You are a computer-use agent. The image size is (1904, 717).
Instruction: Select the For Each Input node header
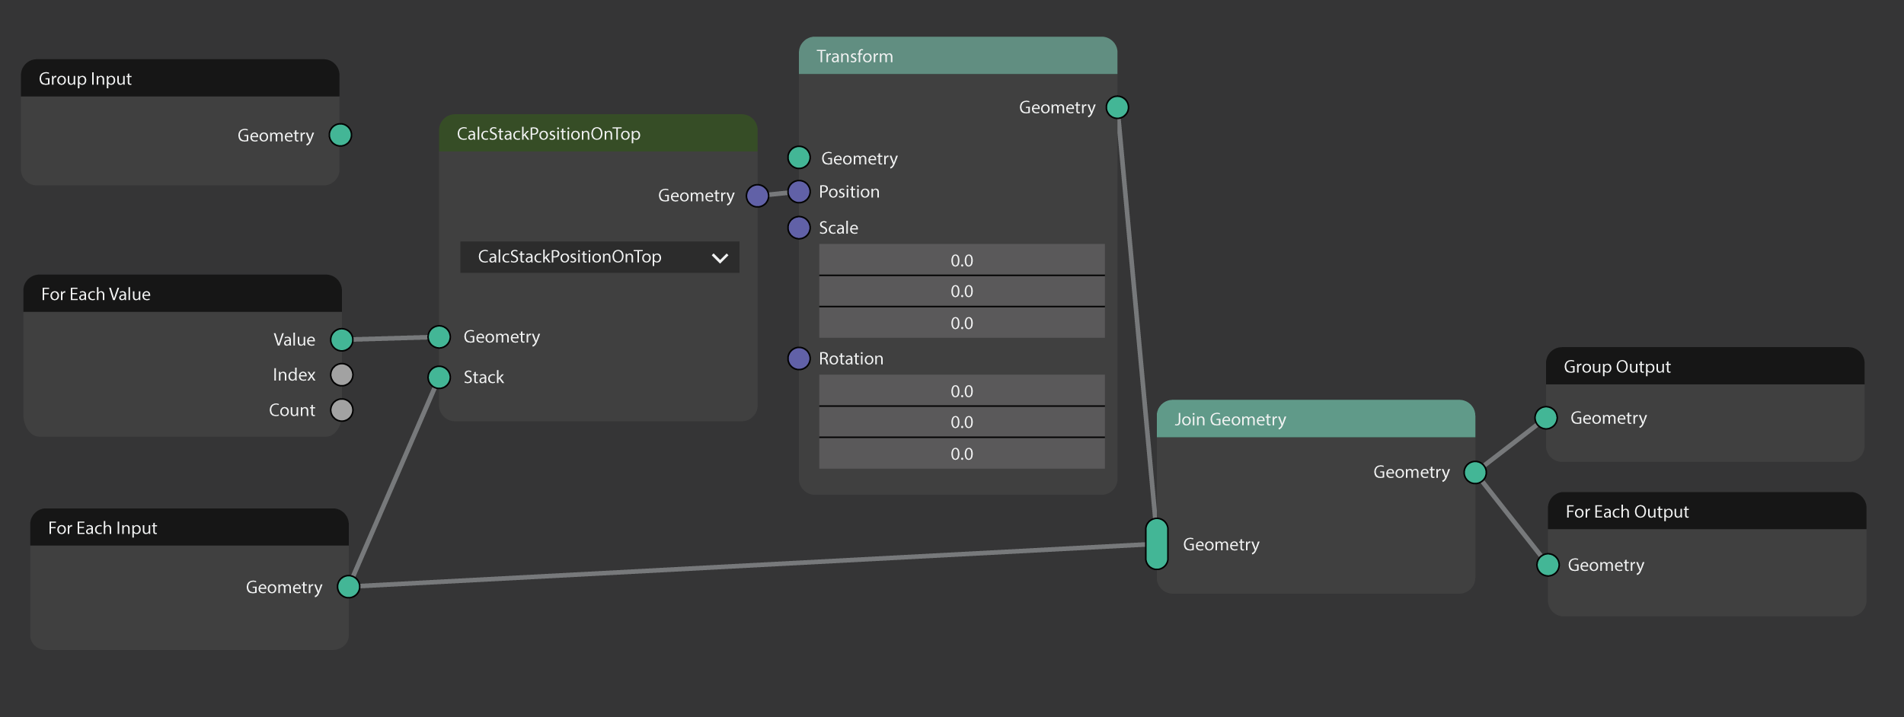tap(189, 527)
